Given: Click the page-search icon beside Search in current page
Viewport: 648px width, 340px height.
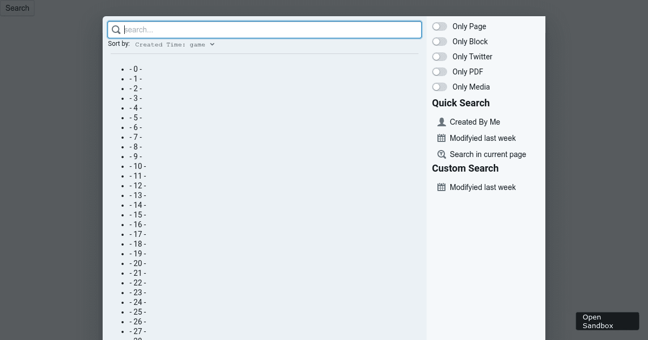Looking at the screenshot, I should click(x=441, y=154).
